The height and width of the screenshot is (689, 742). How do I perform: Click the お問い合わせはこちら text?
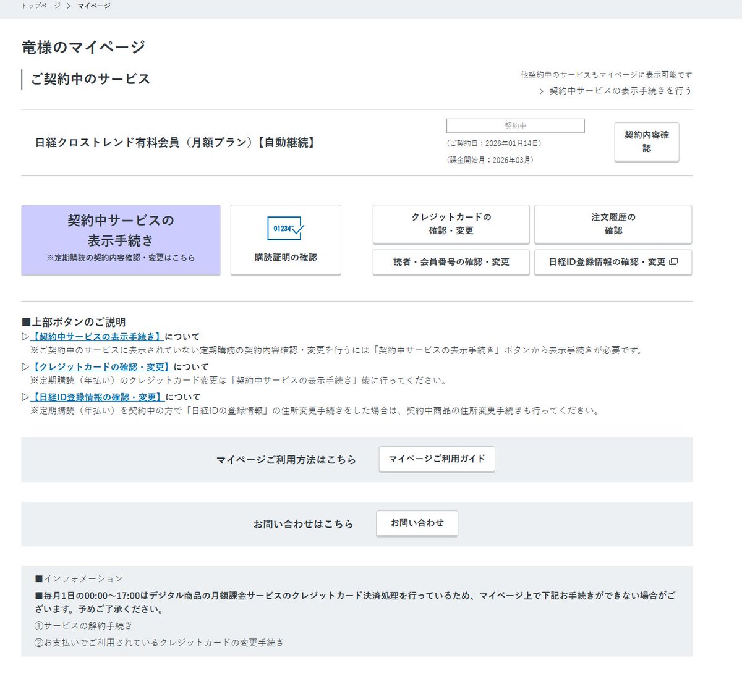303,524
